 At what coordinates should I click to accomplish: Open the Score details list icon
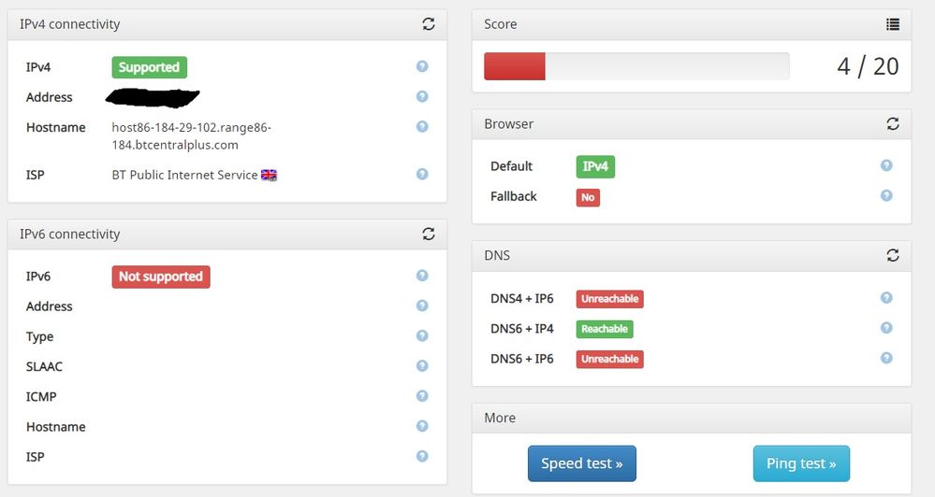click(893, 24)
